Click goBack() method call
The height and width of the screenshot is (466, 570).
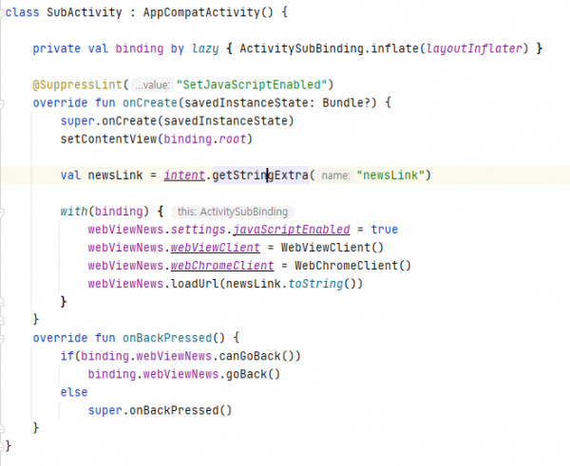coord(253,374)
